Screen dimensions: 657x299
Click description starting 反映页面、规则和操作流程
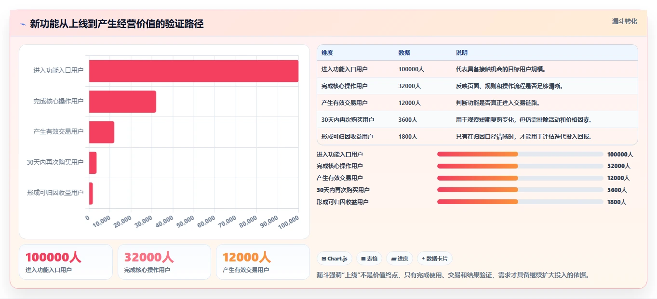[x=510, y=86]
